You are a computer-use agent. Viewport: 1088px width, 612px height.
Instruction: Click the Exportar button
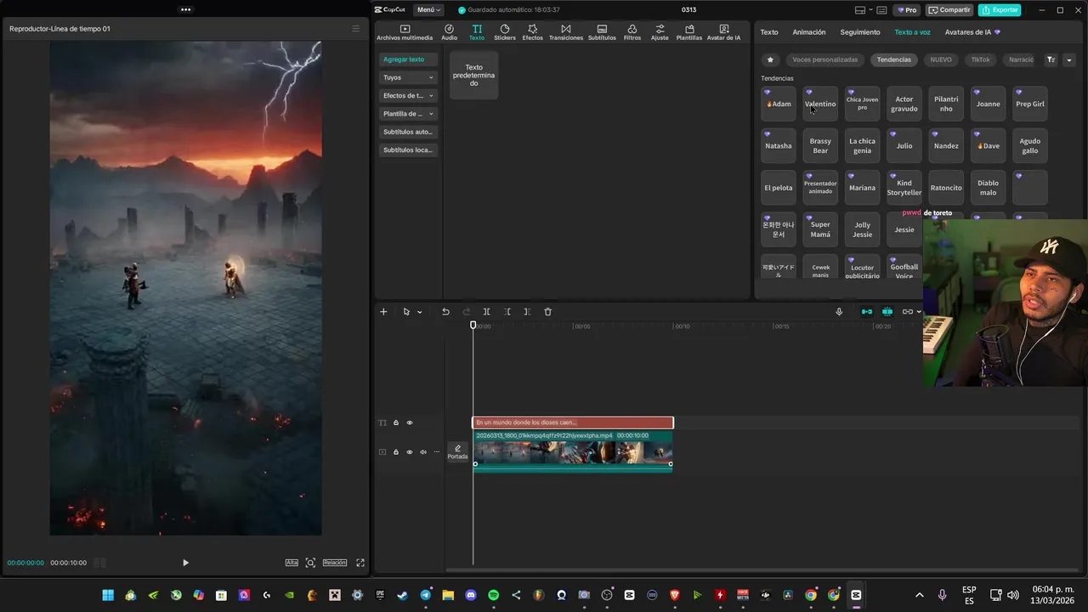(x=999, y=10)
